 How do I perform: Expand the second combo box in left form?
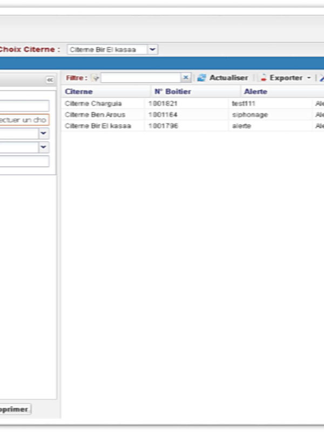[44, 147]
